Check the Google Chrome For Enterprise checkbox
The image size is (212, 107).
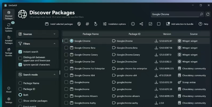click(66, 68)
